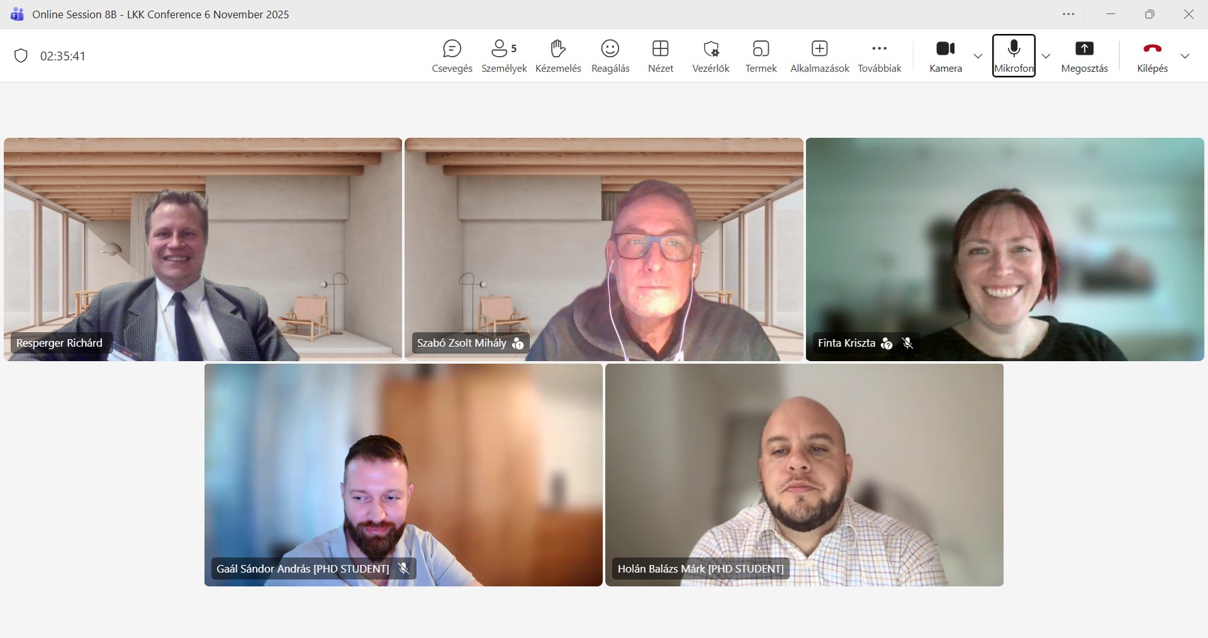Open title bar three-dot menu
The image size is (1208, 638).
point(1068,14)
